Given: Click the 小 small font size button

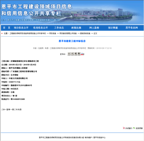Looking at the screenshot, I should (x=69, y=54).
